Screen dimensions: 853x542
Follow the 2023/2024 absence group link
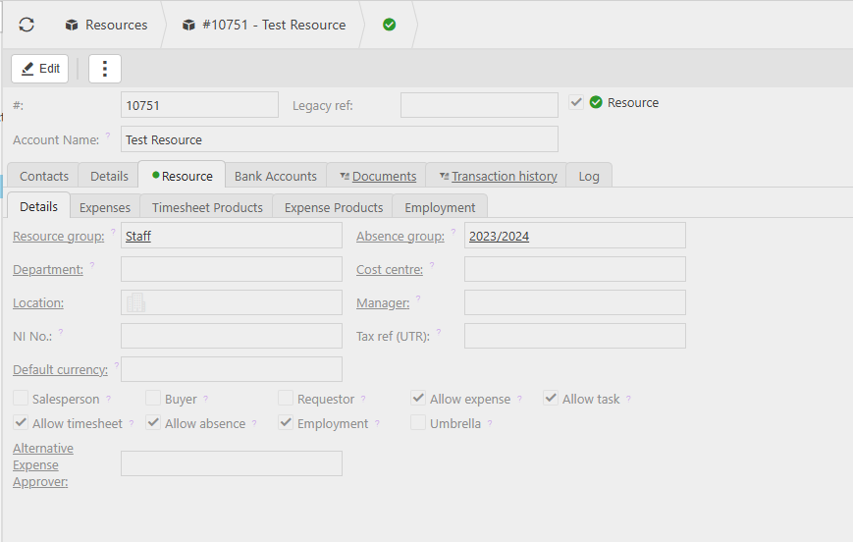click(x=499, y=237)
